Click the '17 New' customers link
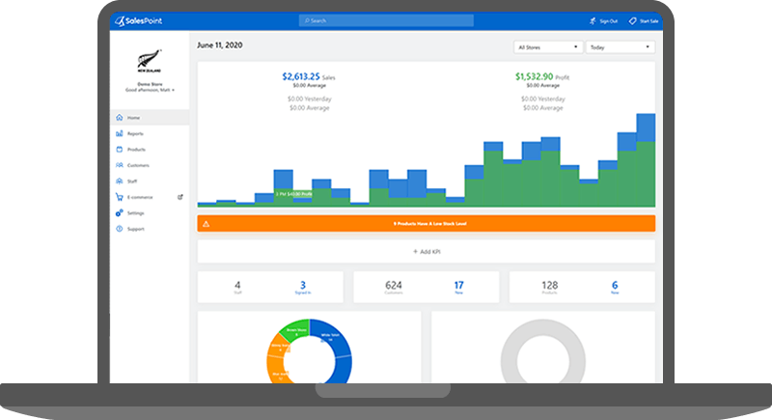Viewport: 772px width, 420px height. [458, 287]
